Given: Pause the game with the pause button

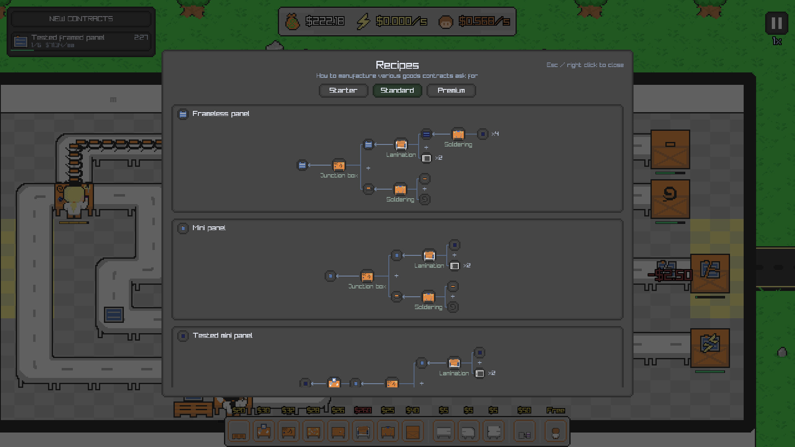Looking at the screenshot, I should pos(776,23).
